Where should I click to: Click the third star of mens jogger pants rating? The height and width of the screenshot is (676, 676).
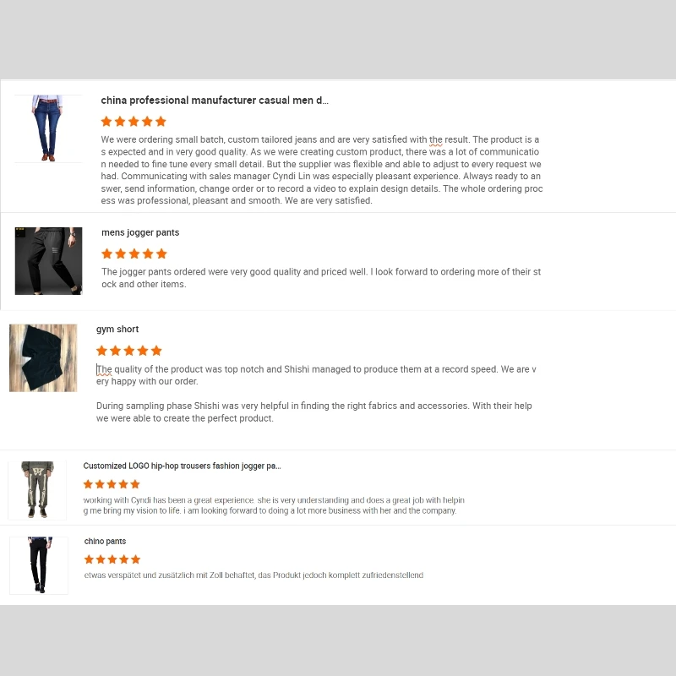pyautogui.click(x=134, y=253)
